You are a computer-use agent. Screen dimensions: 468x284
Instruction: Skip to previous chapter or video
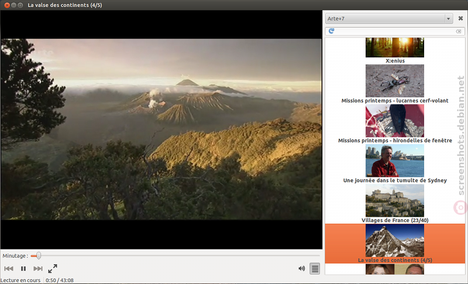click(x=9, y=268)
